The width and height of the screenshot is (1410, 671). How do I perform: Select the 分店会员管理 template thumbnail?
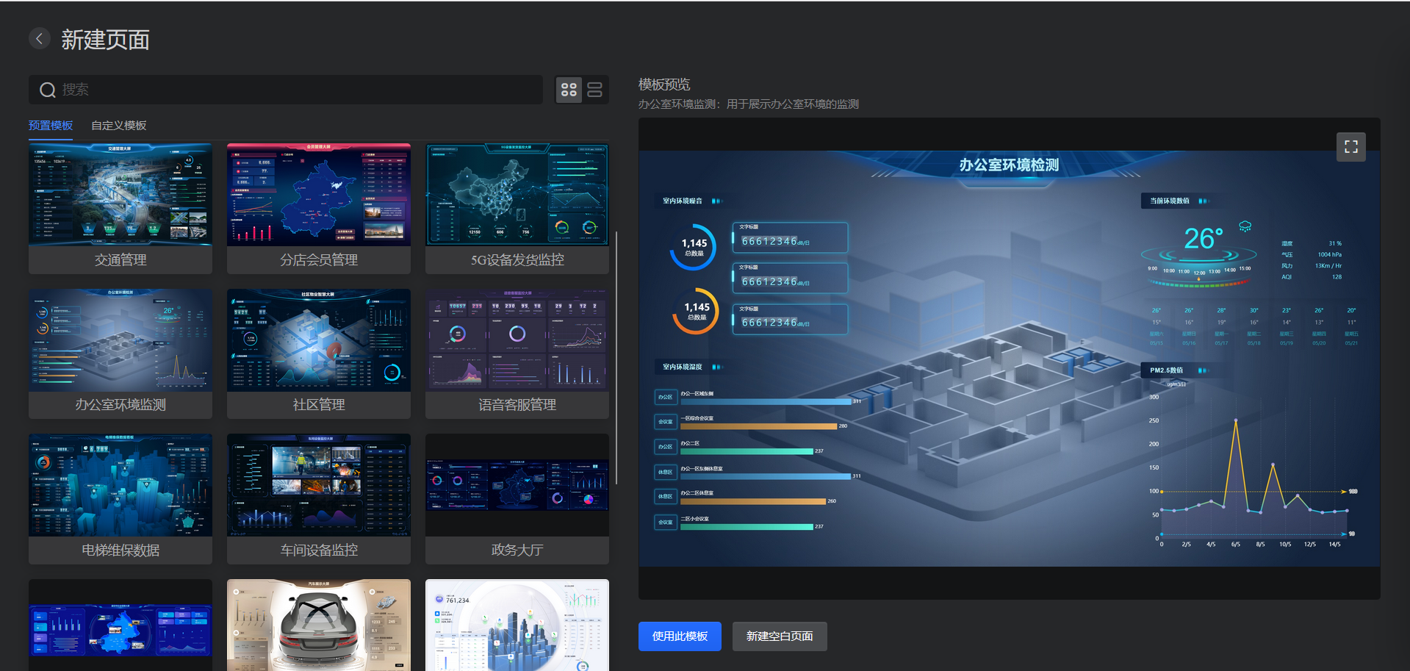pyautogui.click(x=318, y=194)
